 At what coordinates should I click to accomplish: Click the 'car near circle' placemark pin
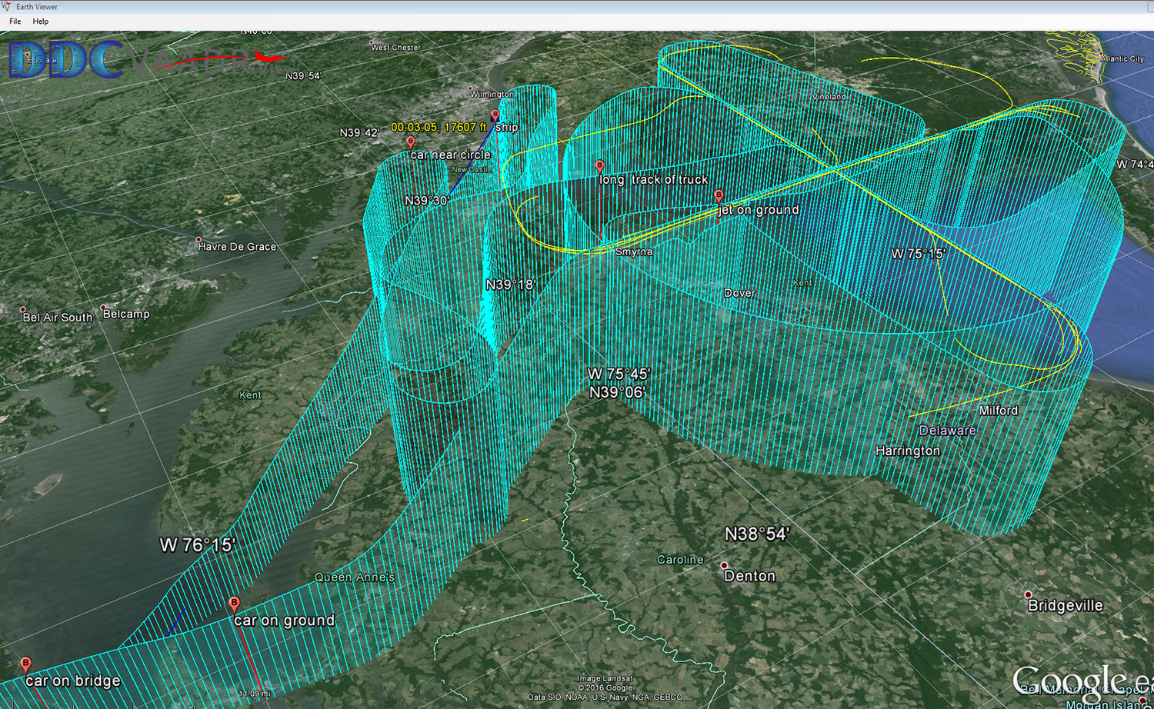(411, 142)
